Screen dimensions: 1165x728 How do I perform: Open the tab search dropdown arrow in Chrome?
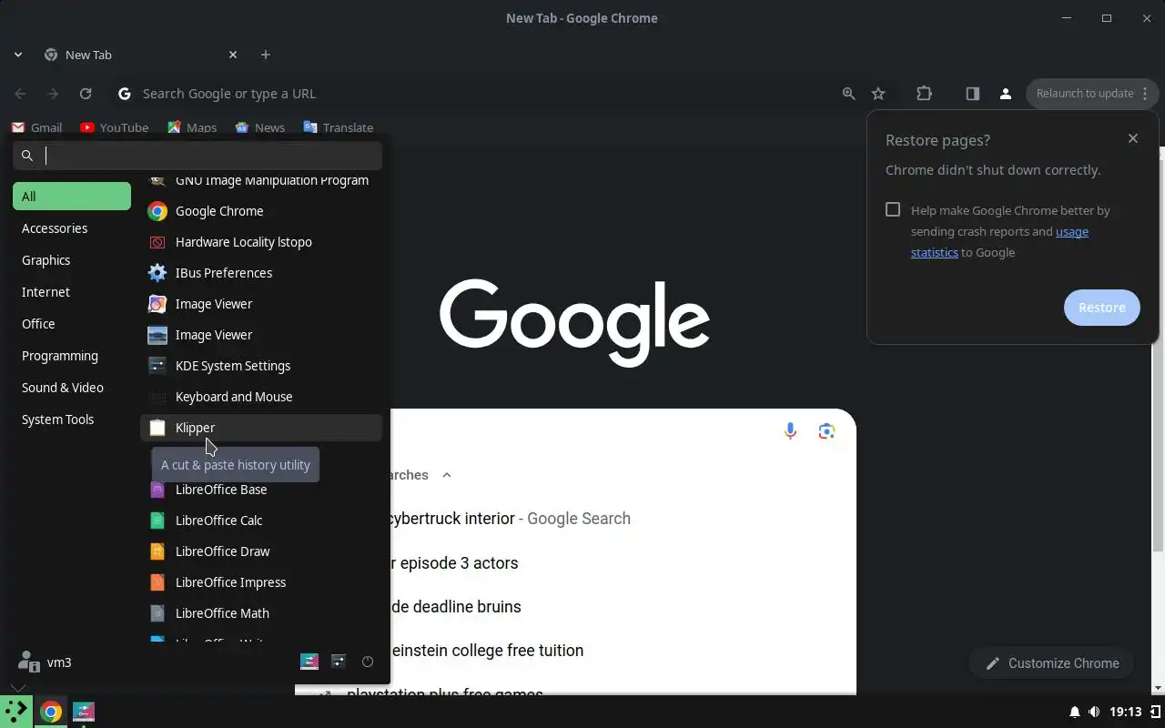pyautogui.click(x=18, y=55)
